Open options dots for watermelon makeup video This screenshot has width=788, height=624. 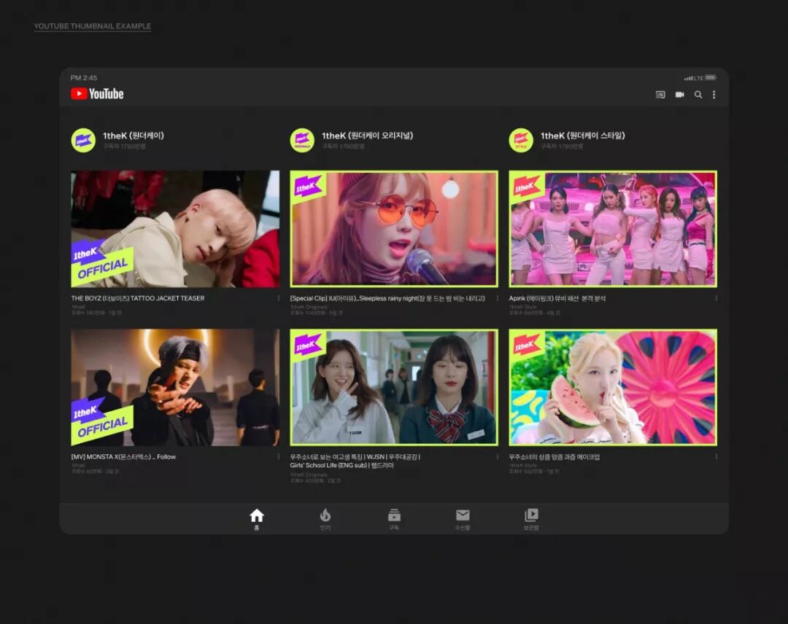point(716,457)
